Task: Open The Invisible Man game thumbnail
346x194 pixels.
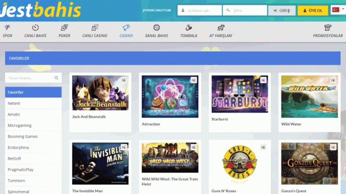Action: pyautogui.click(x=100, y=163)
